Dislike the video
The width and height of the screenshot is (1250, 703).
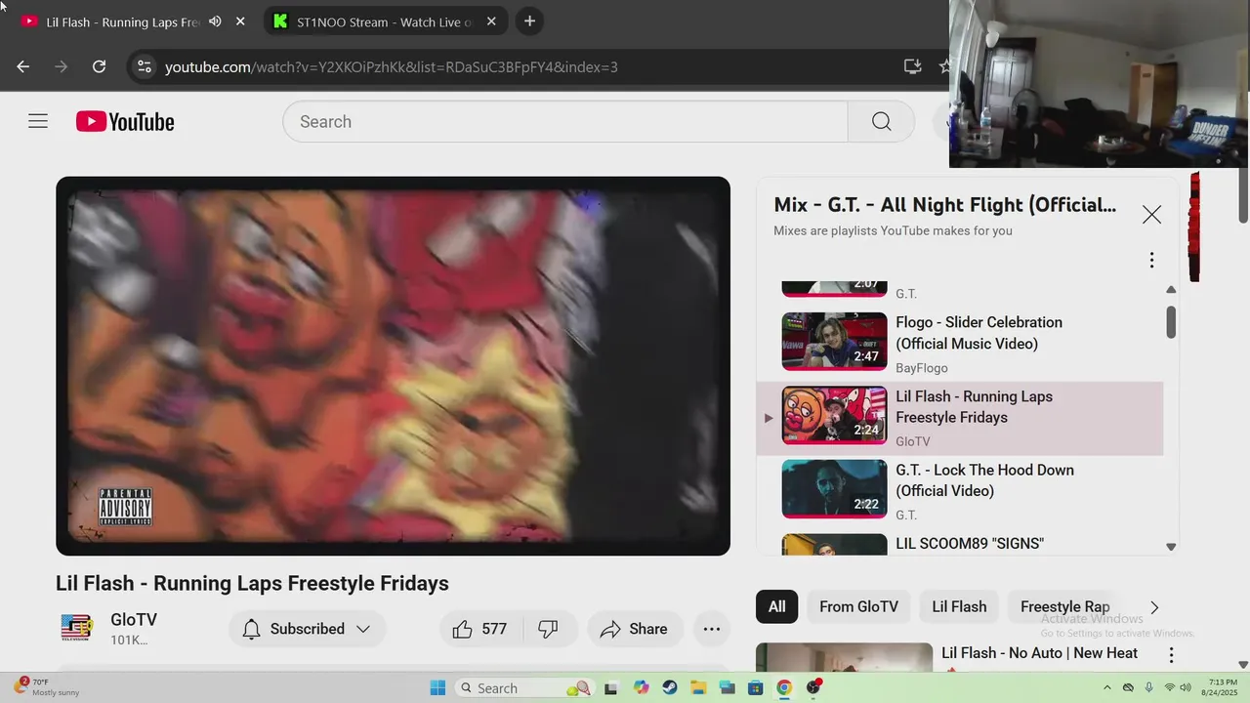point(549,629)
